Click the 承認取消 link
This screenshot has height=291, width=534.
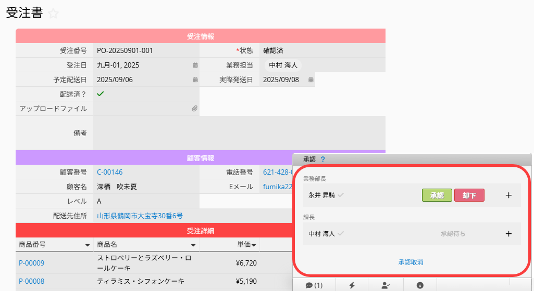pyautogui.click(x=411, y=262)
